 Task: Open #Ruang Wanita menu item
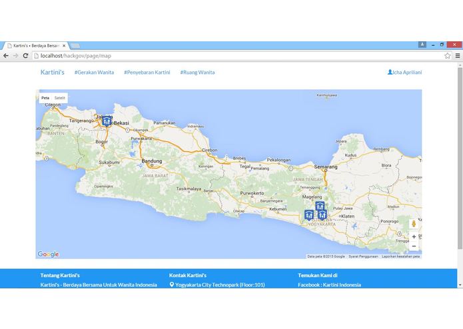click(198, 73)
